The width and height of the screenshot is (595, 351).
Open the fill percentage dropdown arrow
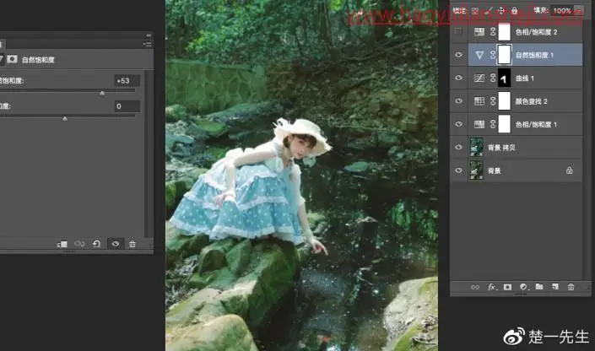pyautogui.click(x=579, y=11)
